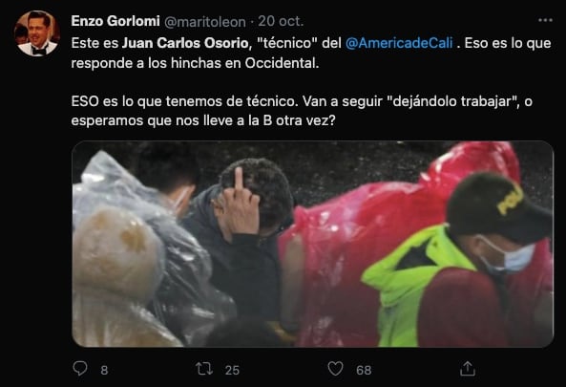Follow the @AmericadeCali mention link
566x387 pixels.
click(399, 43)
